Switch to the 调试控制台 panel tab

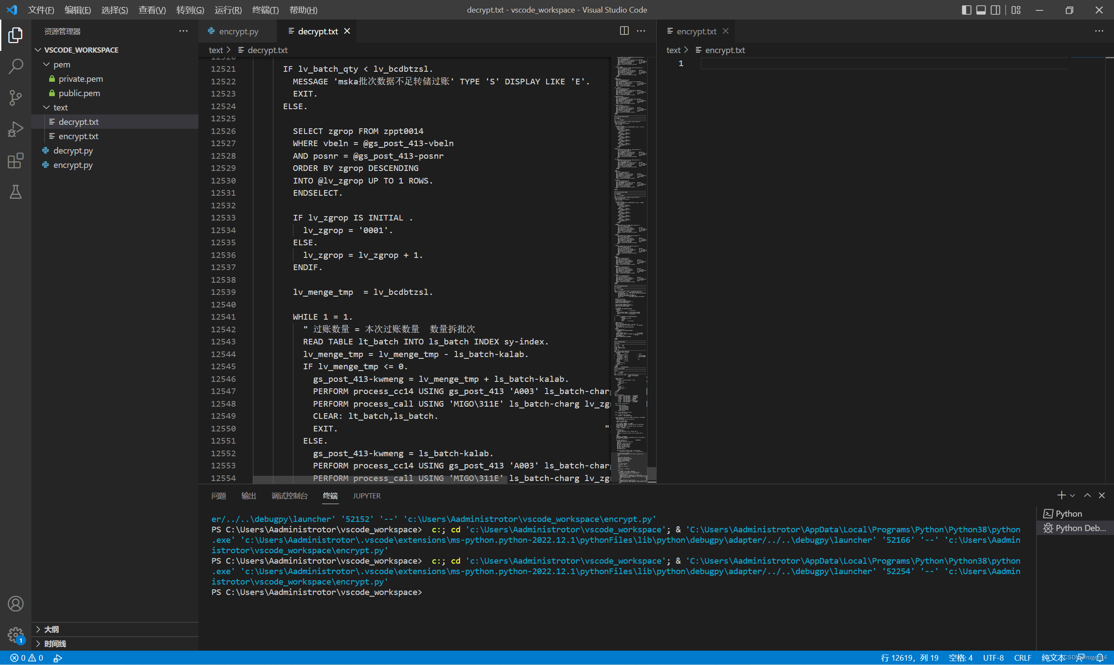point(289,496)
